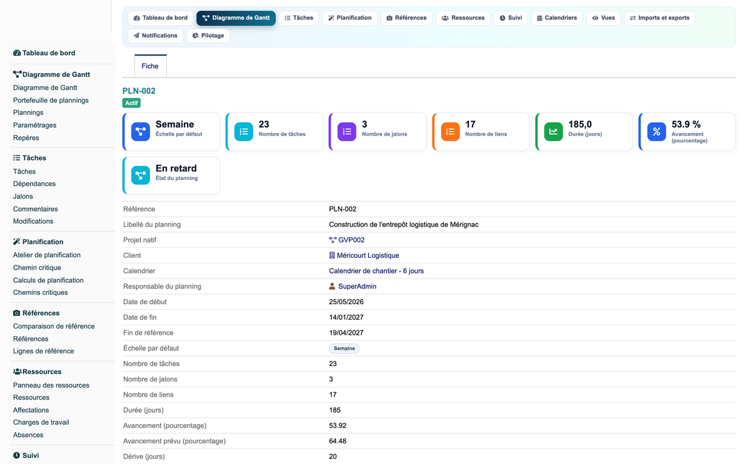Go to Plannings in the sidebar
This screenshot has width=750, height=464.
[x=28, y=113]
